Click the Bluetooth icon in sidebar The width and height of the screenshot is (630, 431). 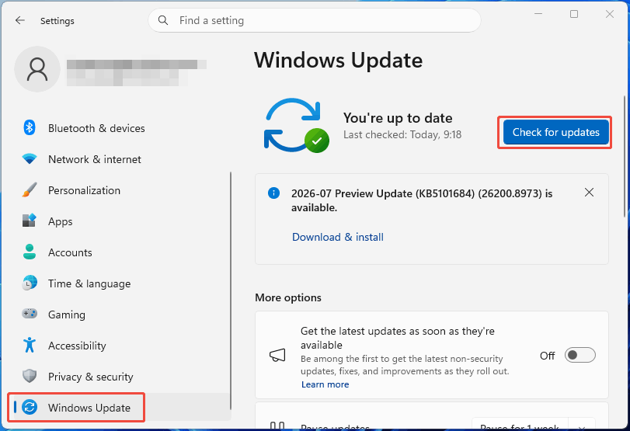(30, 127)
